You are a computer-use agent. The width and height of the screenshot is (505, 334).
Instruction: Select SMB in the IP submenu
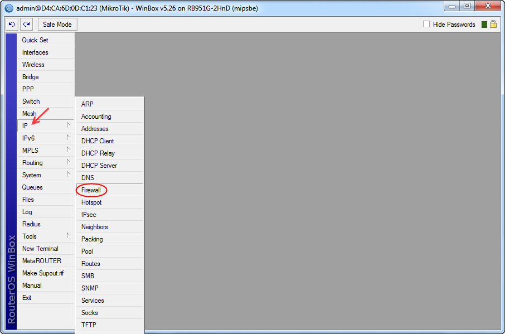tap(109, 275)
